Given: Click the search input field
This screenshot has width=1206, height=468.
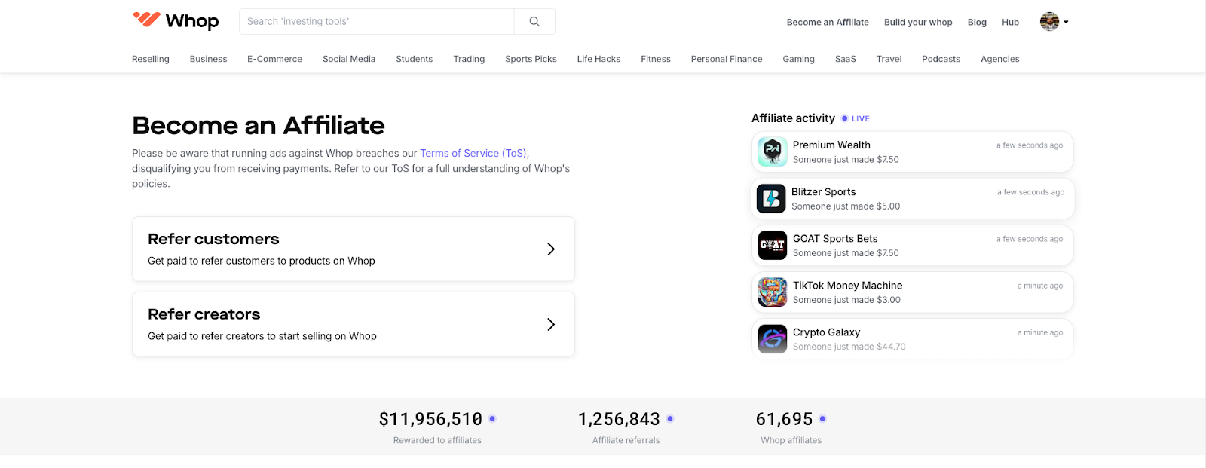Looking at the screenshot, I should (377, 22).
